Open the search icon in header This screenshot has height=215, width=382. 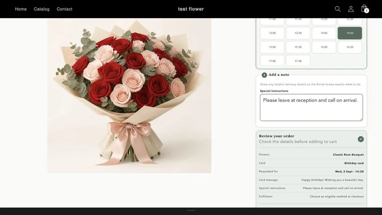click(338, 9)
